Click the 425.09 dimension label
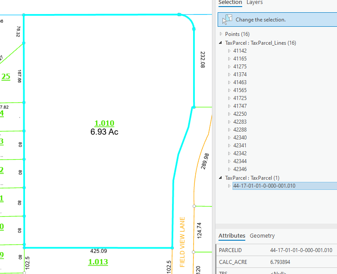Viewport: 337px width, 274px height. (x=98, y=251)
